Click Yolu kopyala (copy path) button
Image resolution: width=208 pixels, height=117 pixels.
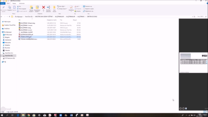point(22,9)
